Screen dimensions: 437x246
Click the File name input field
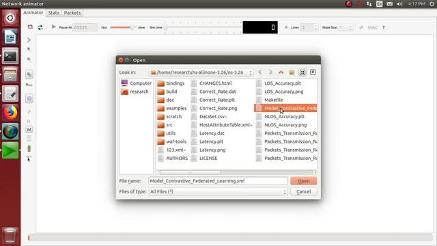click(x=218, y=181)
